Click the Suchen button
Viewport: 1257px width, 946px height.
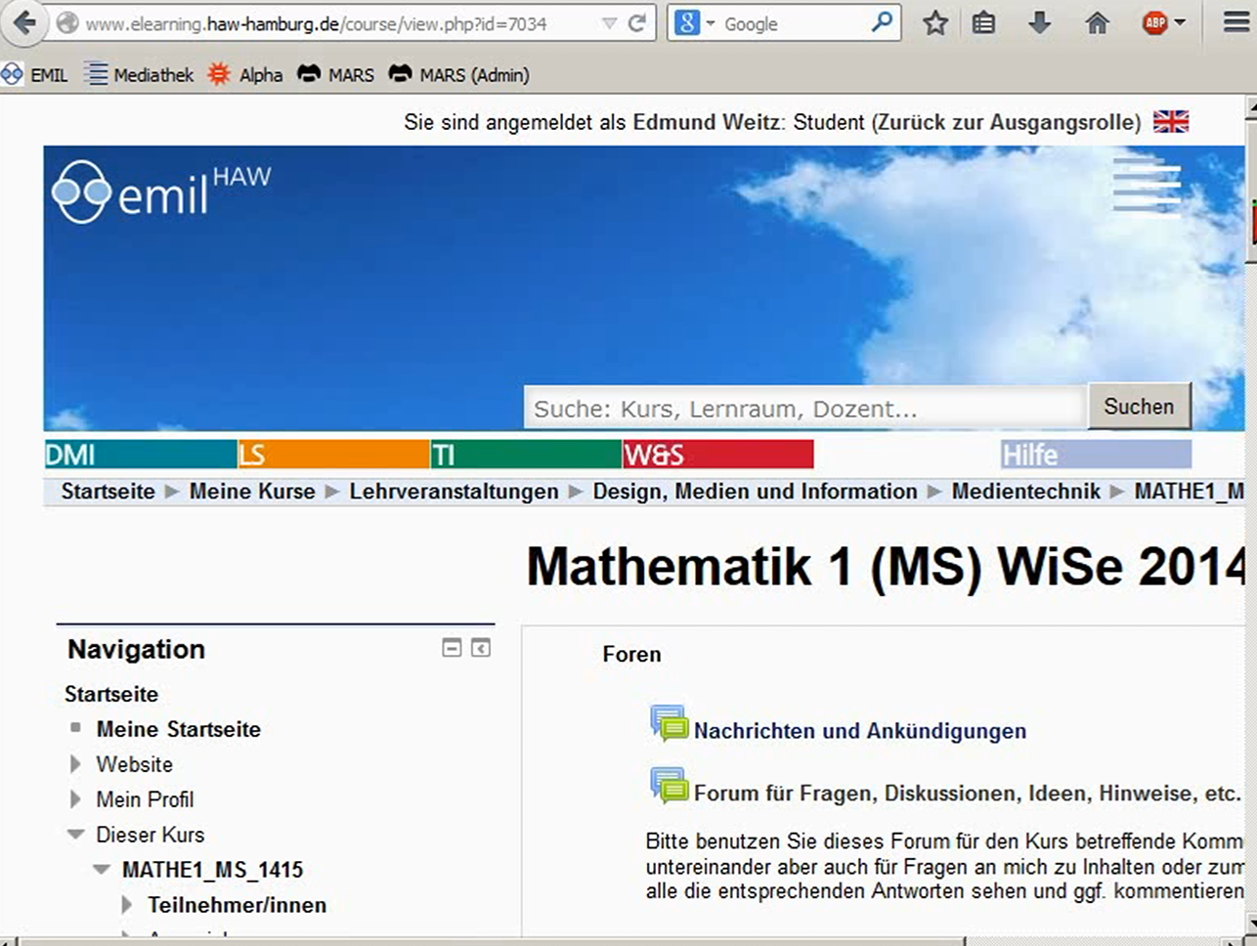(1140, 407)
